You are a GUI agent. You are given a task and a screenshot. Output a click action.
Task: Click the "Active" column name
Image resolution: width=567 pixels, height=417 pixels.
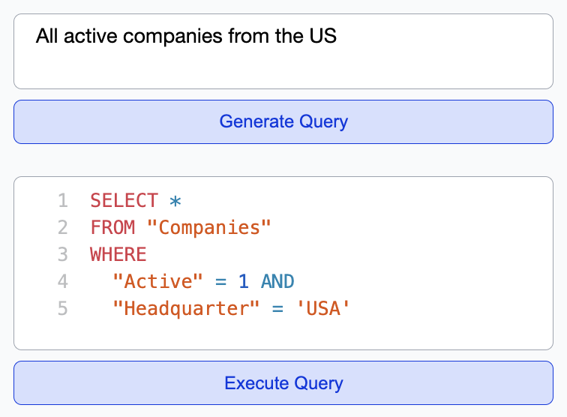click(x=157, y=281)
